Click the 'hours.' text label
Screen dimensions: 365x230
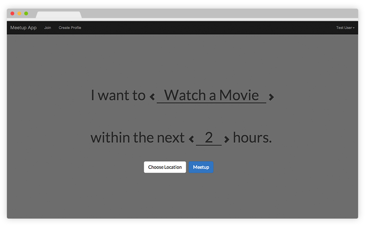(x=252, y=137)
